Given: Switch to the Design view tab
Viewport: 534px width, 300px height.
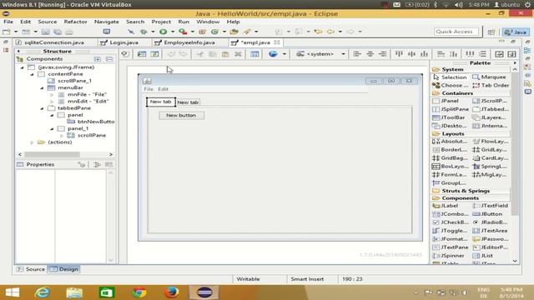Looking at the screenshot, I should point(64,269).
